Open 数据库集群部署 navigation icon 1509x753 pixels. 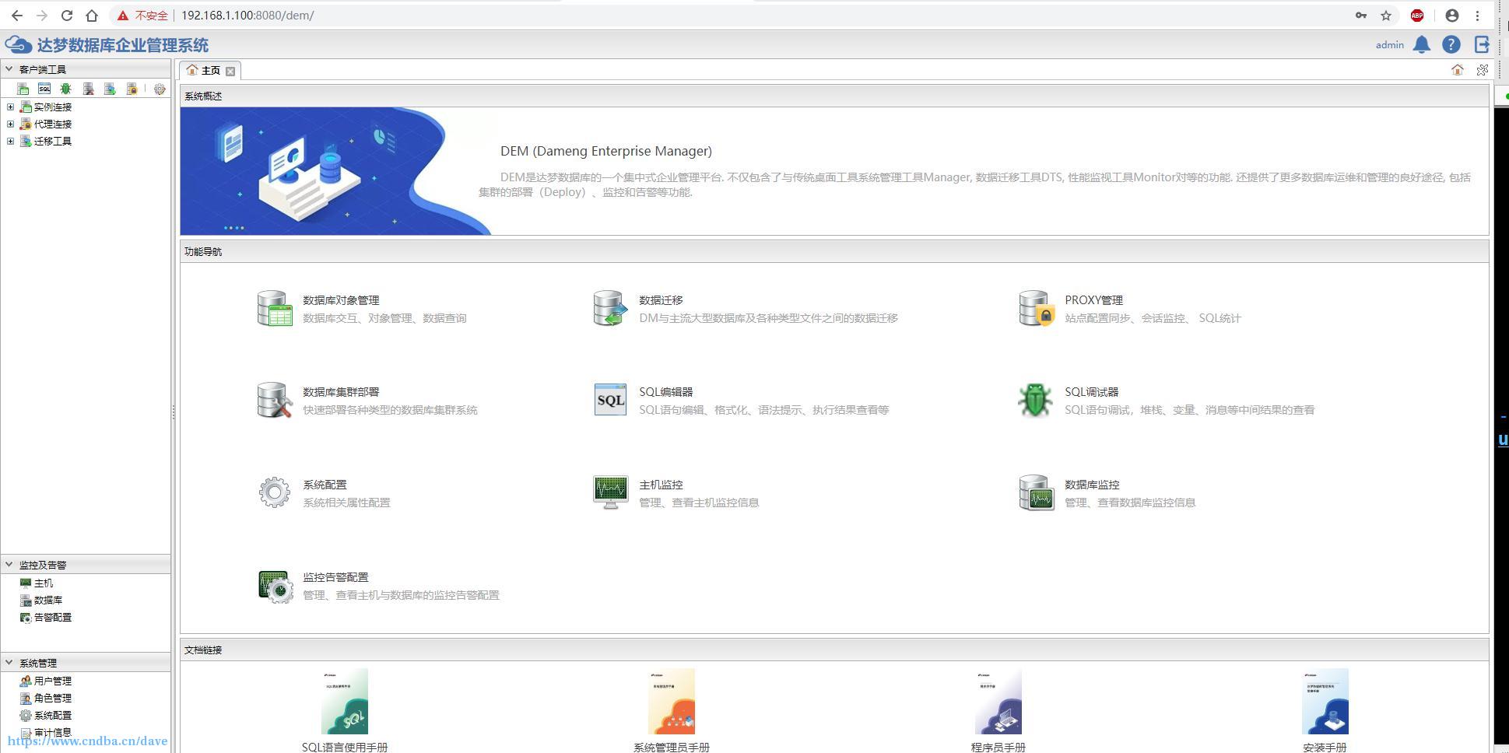click(x=275, y=401)
